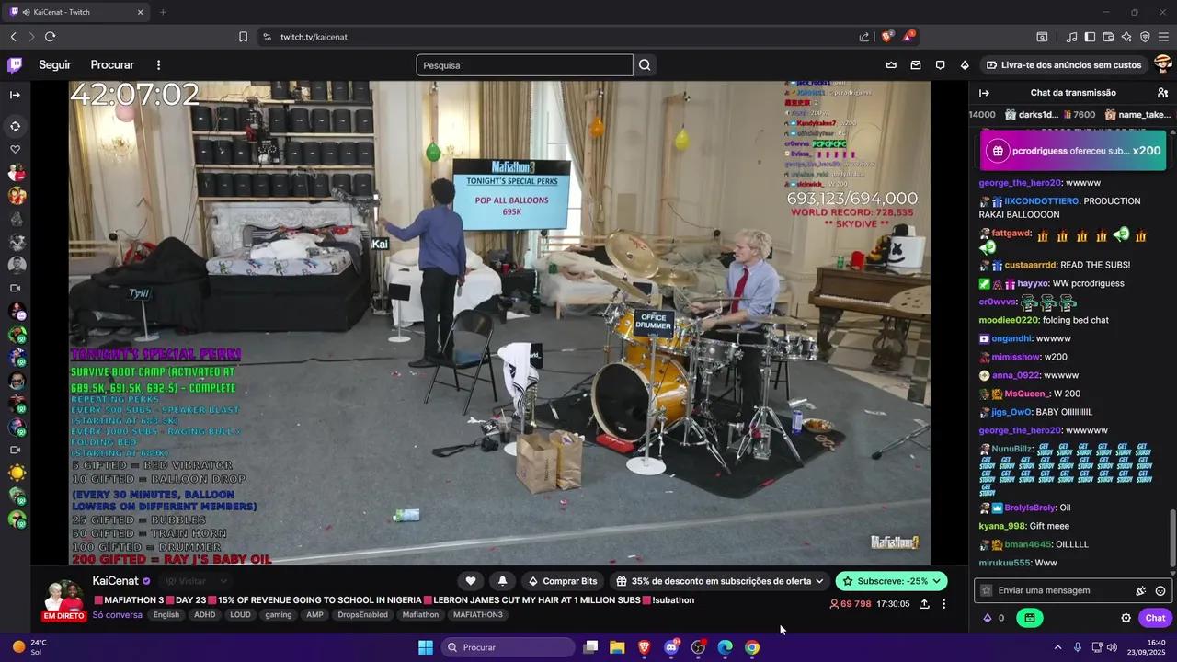The height and width of the screenshot is (662, 1177).
Task: Open the notifications inbox icon
Action: click(916, 65)
